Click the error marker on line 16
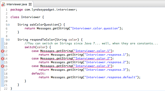Image resolution: width=165 pixels, height=91 pixels. click(x=3, y=66)
